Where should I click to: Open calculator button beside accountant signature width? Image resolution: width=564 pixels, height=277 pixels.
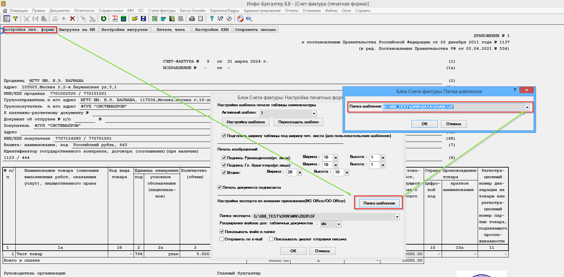336,165
